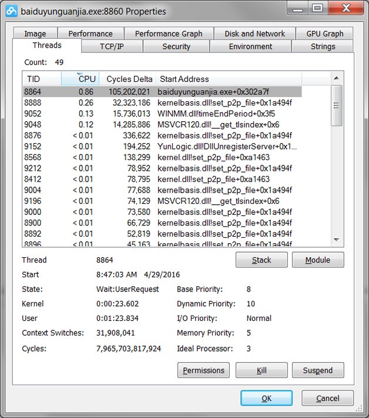Open the thread Stack view

pyautogui.click(x=261, y=260)
